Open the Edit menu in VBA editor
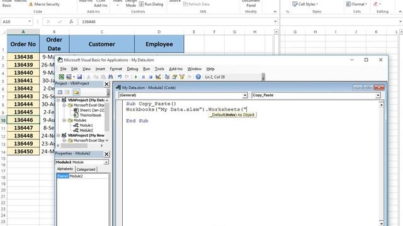Viewport: 403px width, 226px height. tap(74, 69)
